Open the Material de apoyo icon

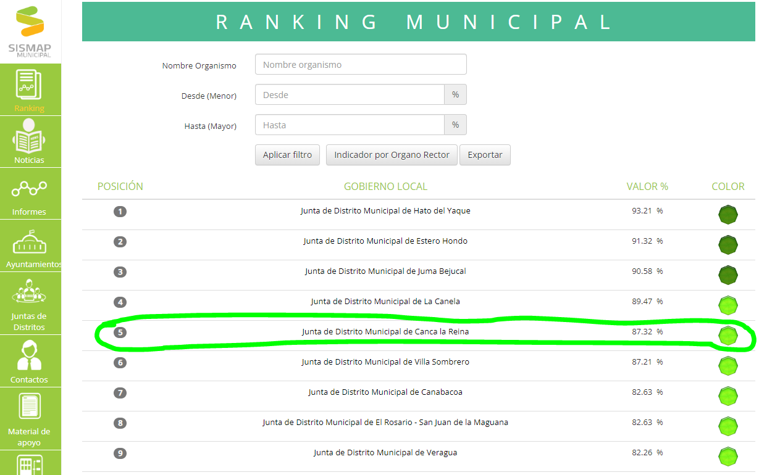coord(29,407)
